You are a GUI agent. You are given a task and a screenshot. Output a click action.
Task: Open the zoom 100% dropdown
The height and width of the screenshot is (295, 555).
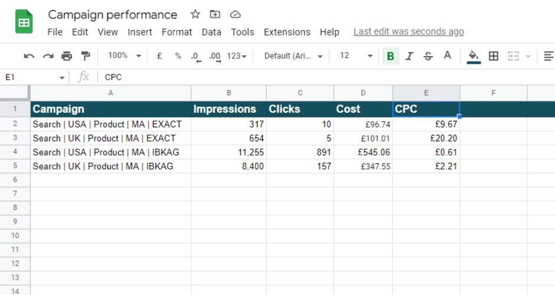[x=125, y=55]
